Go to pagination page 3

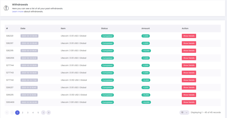(x=28, y=112)
